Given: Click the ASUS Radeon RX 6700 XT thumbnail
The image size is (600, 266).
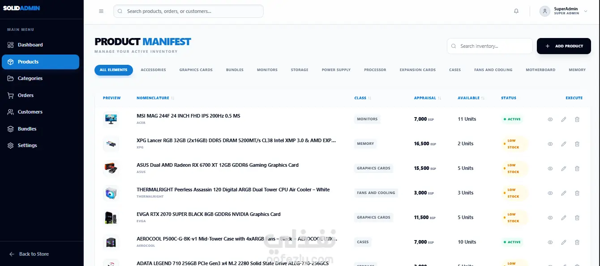Looking at the screenshot, I should coord(111,169).
